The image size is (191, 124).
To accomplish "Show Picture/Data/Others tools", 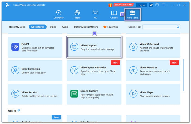I will (x=86, y=27).
